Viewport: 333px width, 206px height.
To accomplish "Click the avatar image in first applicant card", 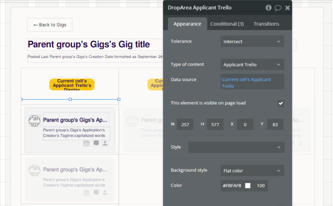I will coord(35,121).
